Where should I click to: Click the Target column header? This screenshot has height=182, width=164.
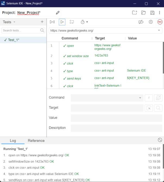coord(100,38)
